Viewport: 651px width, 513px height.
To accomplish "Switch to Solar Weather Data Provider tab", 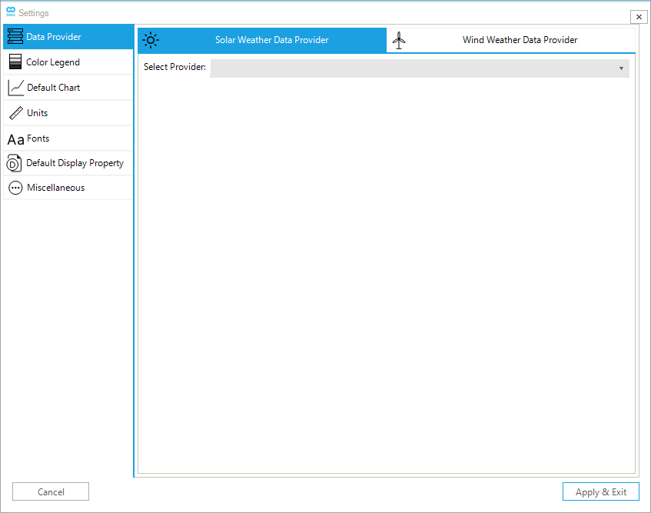I will click(x=271, y=40).
